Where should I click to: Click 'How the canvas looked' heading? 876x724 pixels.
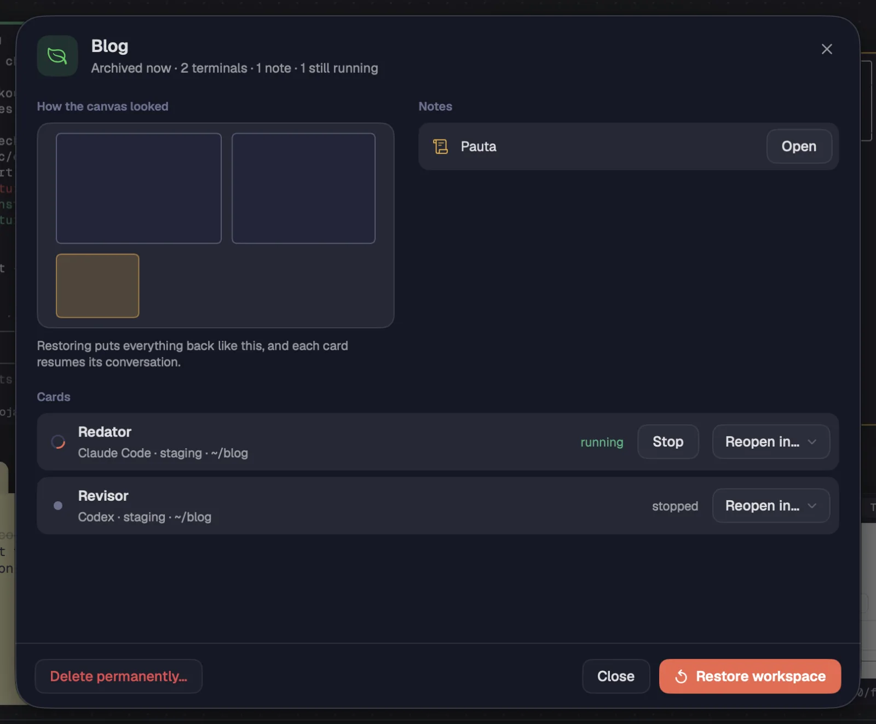(102, 107)
